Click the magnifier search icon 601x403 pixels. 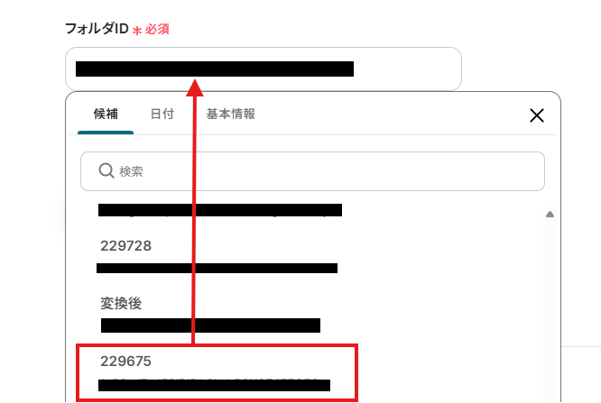106,171
